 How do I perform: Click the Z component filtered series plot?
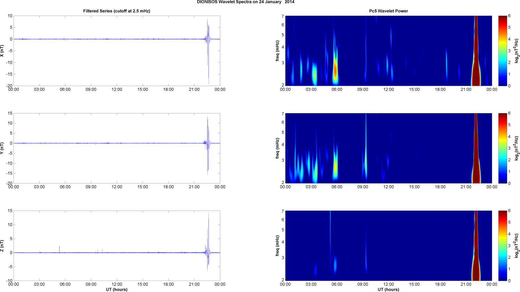click(x=116, y=245)
